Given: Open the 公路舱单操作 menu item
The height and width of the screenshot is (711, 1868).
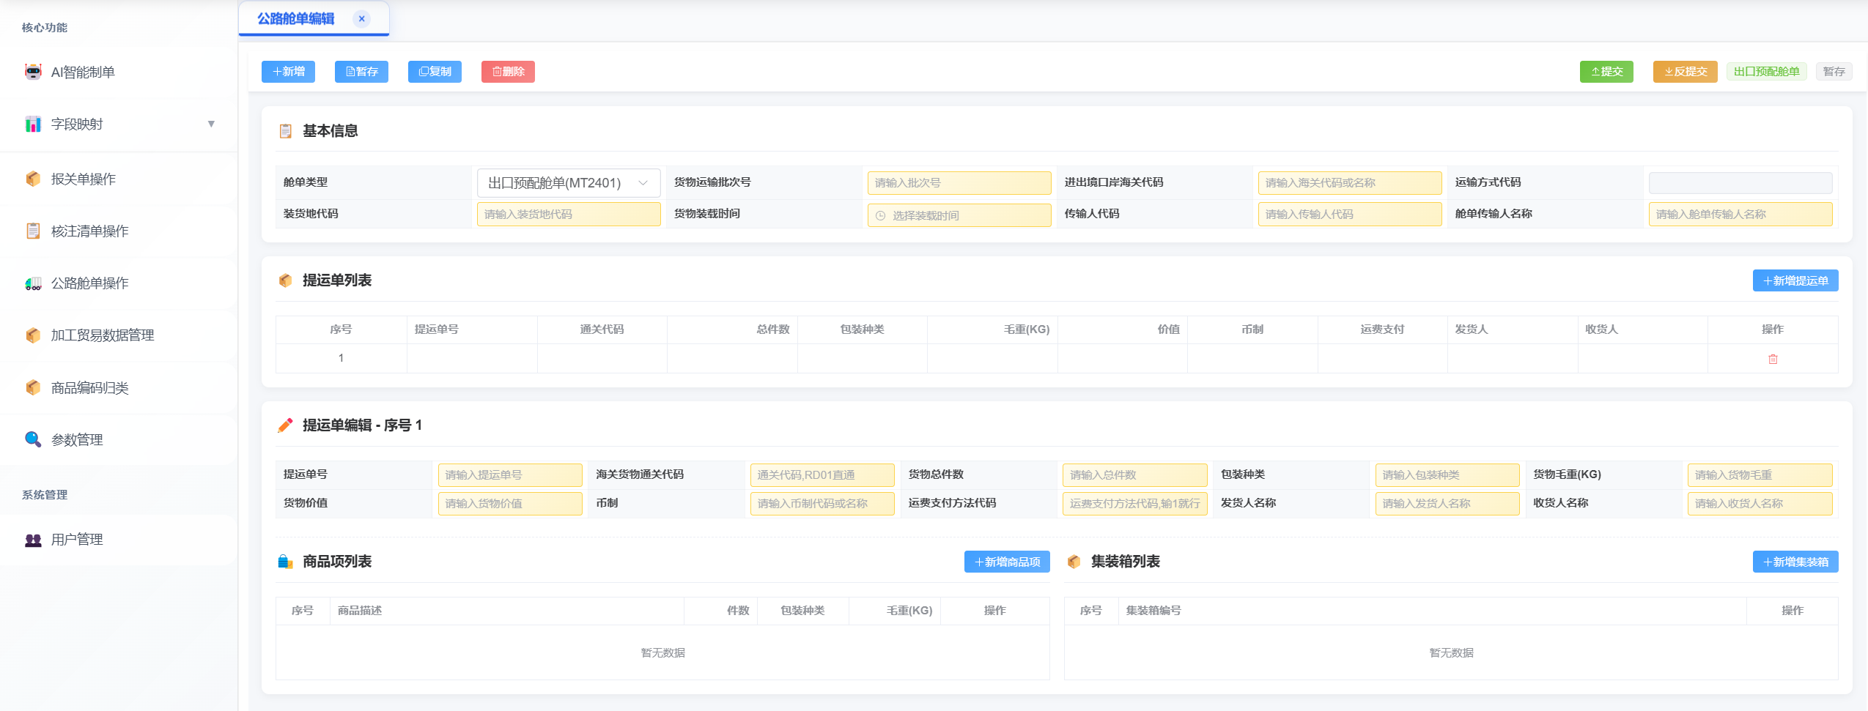Looking at the screenshot, I should (x=119, y=283).
